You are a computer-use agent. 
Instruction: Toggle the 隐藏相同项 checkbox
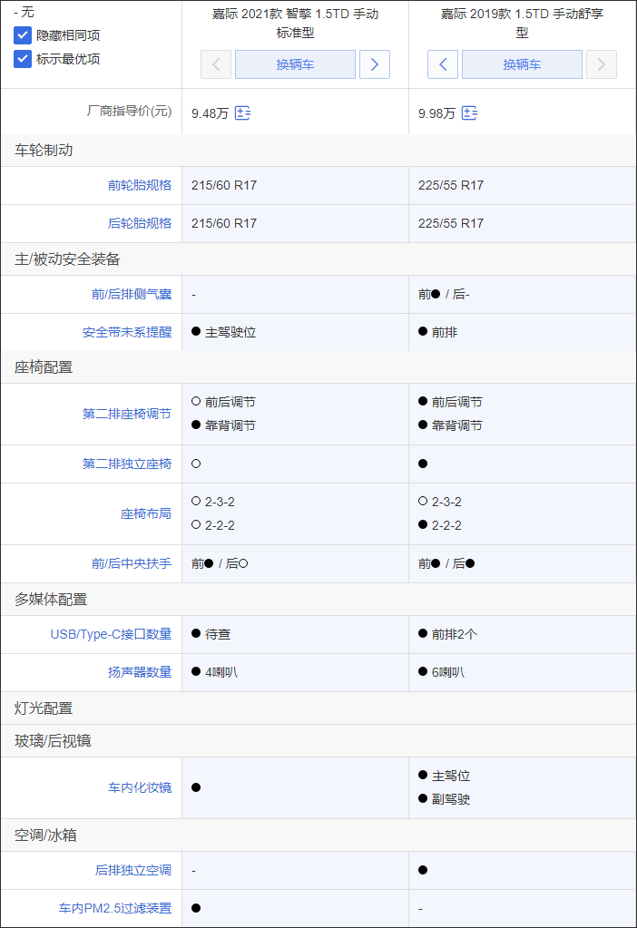(23, 35)
